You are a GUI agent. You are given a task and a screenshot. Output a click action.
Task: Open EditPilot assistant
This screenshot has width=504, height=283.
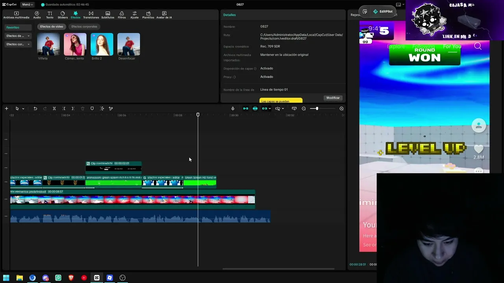383,12
